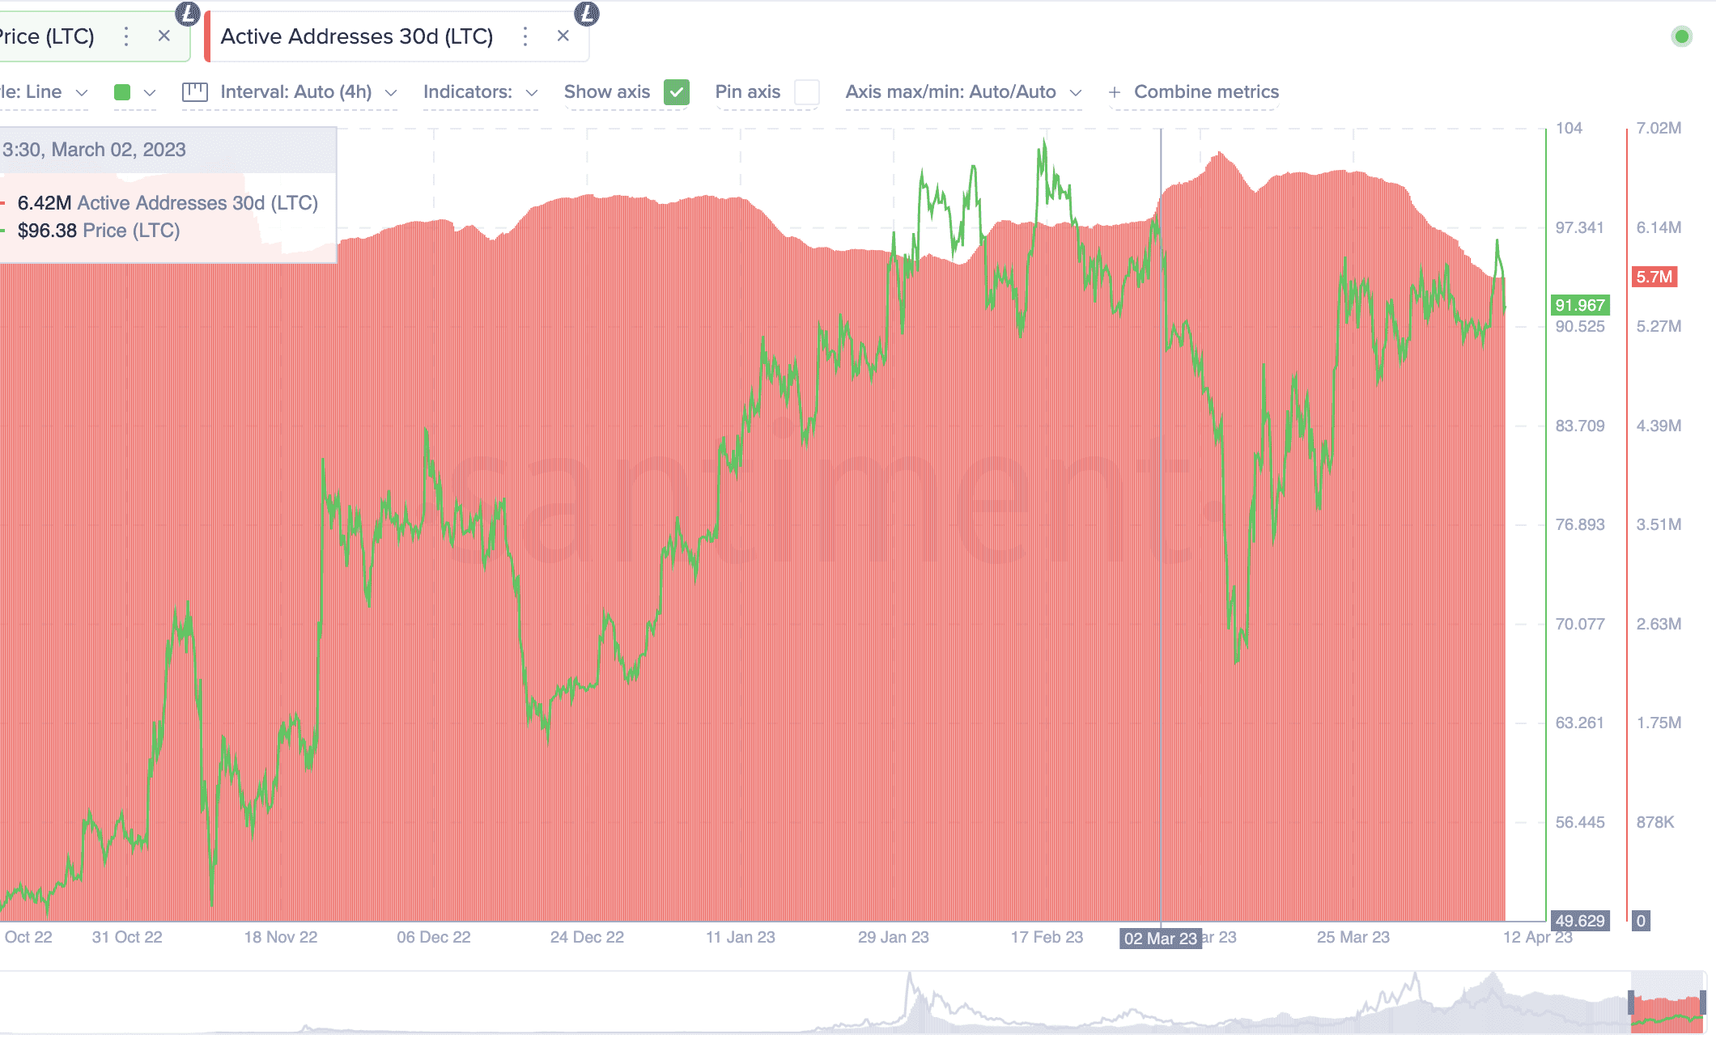This screenshot has width=1716, height=1047.
Task: Open the Indicators dropdown
Action: click(480, 92)
